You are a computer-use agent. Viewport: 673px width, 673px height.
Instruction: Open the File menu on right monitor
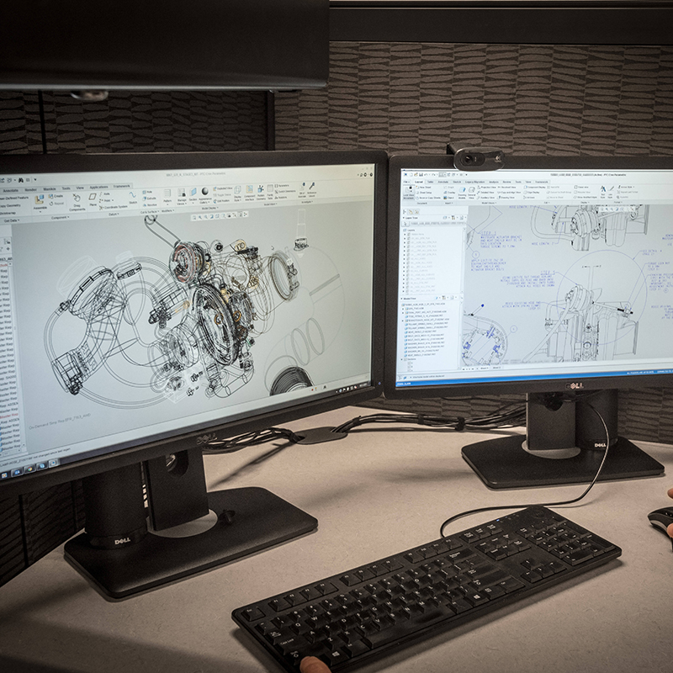(x=406, y=182)
